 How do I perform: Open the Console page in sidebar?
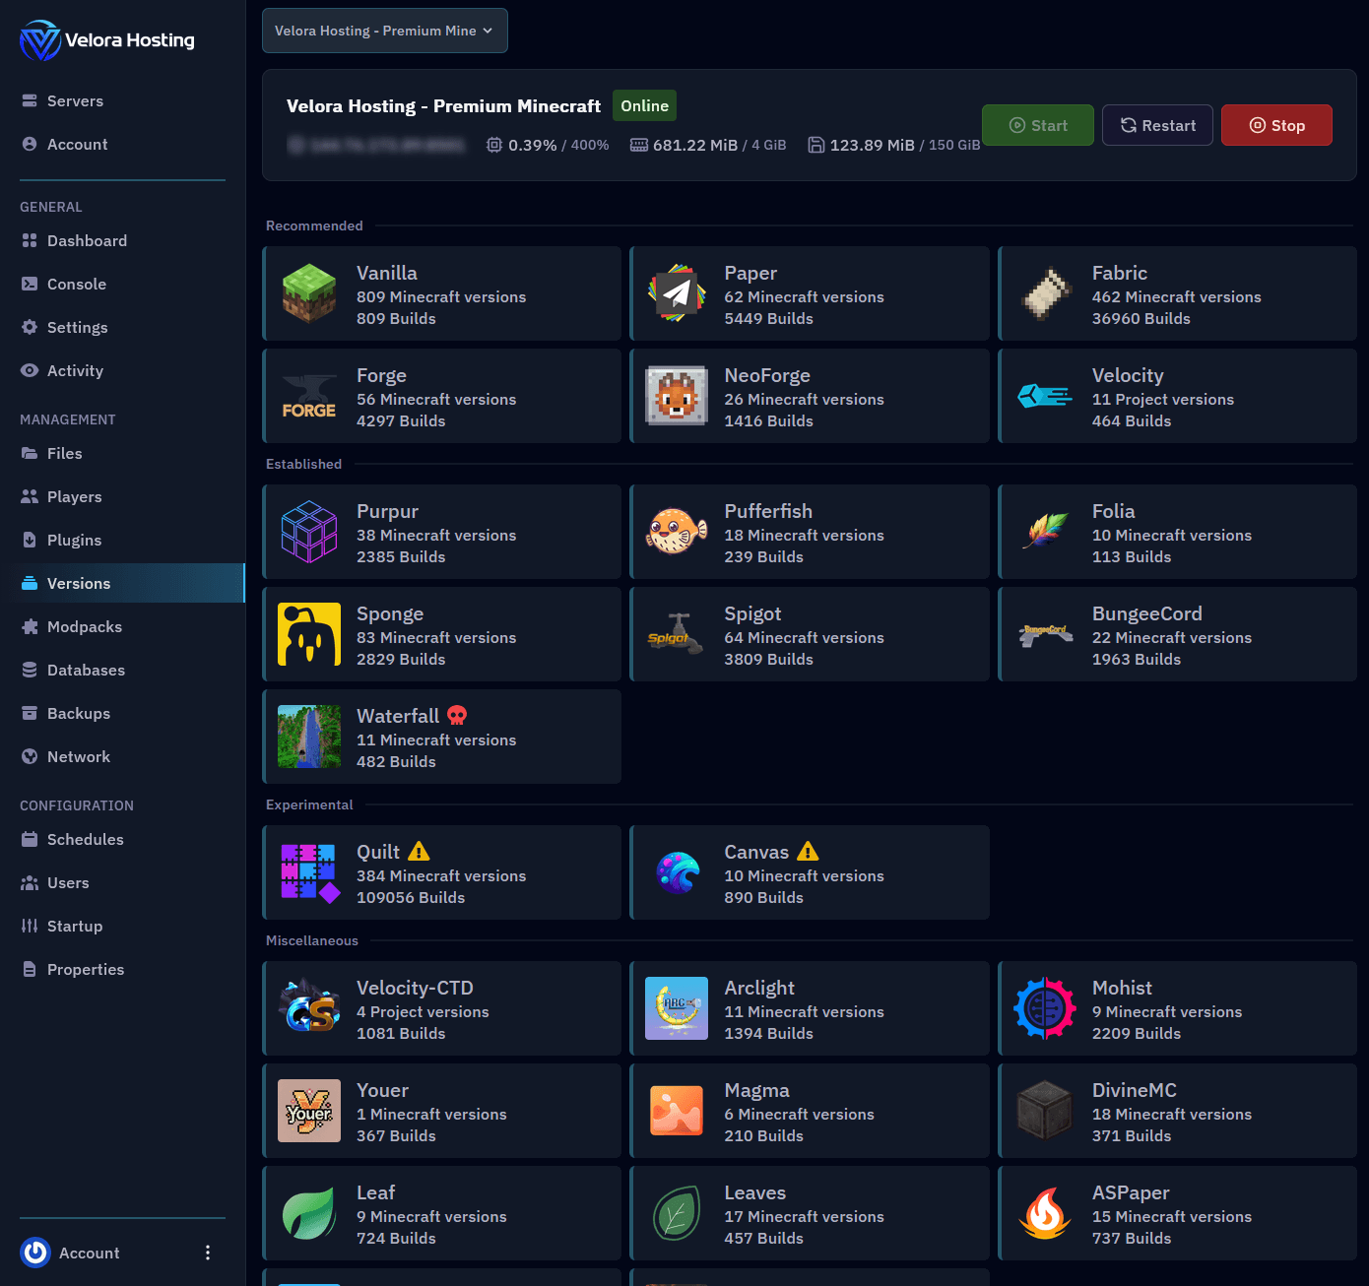(76, 285)
